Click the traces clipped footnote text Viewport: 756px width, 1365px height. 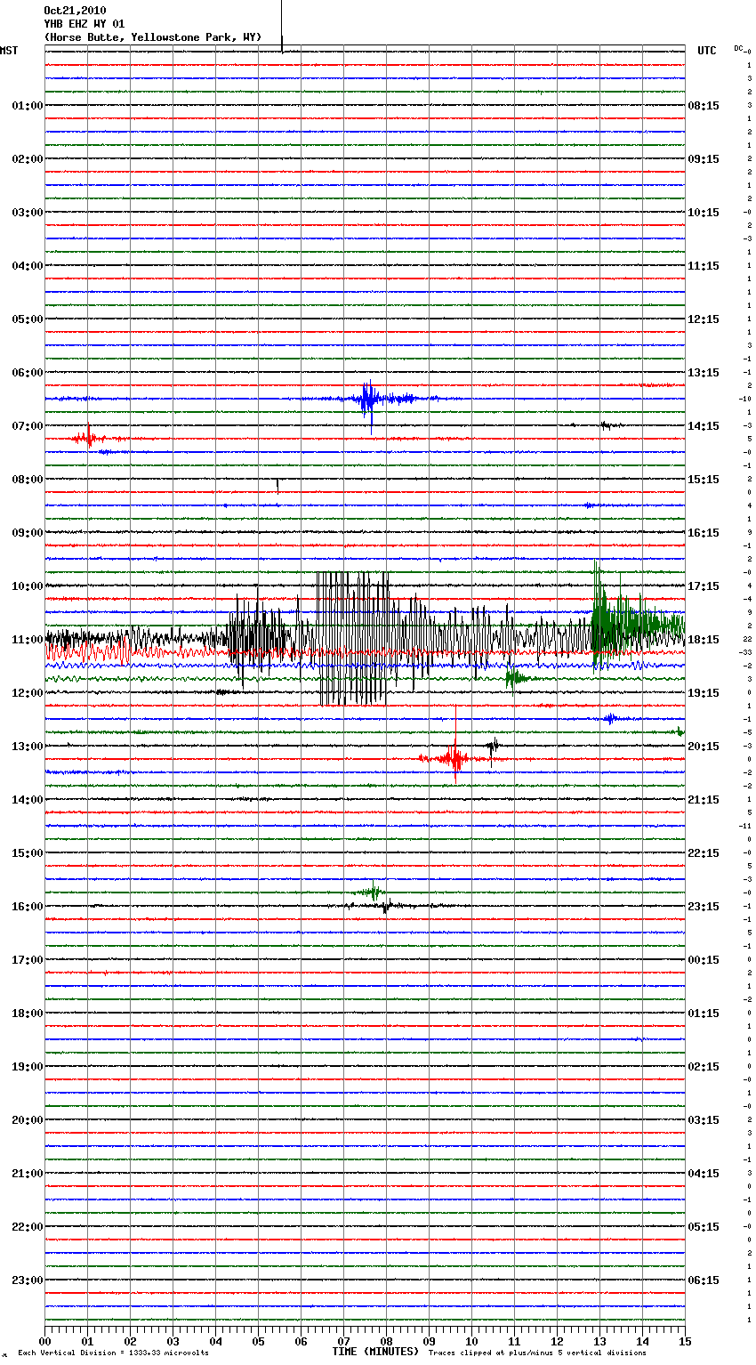[537, 1353]
